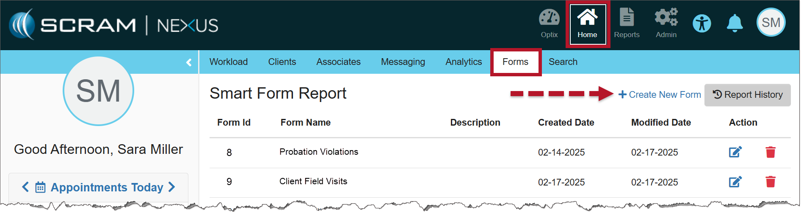Click the Appointments Today calendar icon
Viewport: 801px width, 215px height.
point(40,187)
